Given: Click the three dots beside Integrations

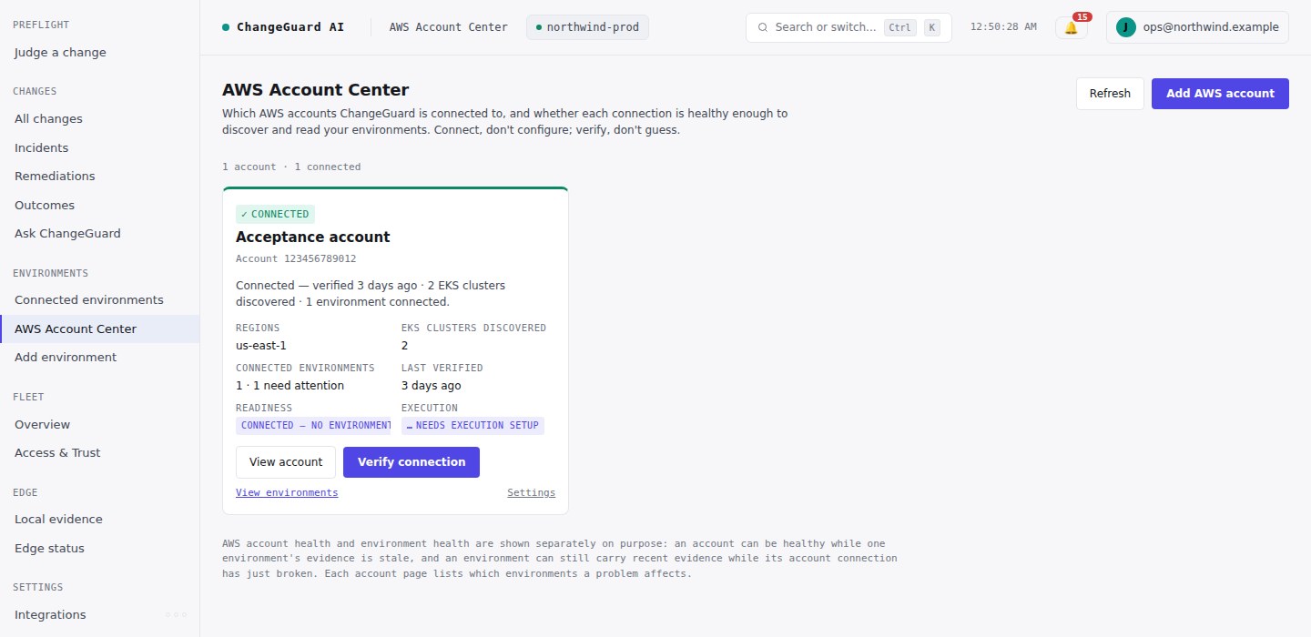Looking at the screenshot, I should click(177, 615).
